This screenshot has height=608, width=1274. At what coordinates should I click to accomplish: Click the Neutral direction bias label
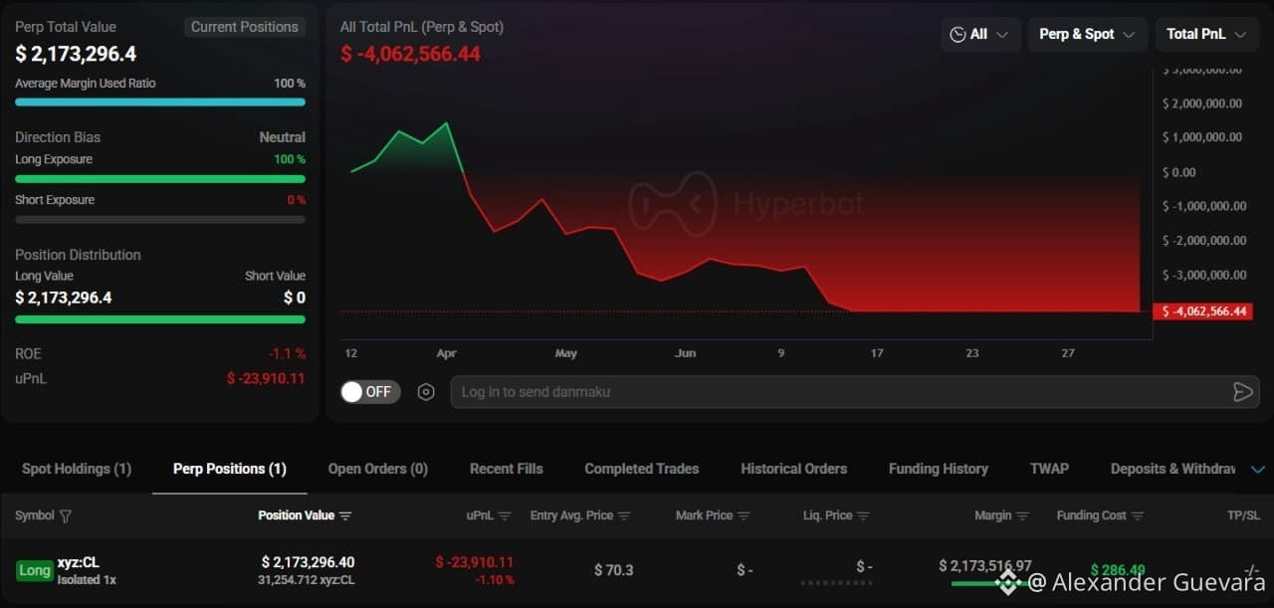tap(283, 137)
